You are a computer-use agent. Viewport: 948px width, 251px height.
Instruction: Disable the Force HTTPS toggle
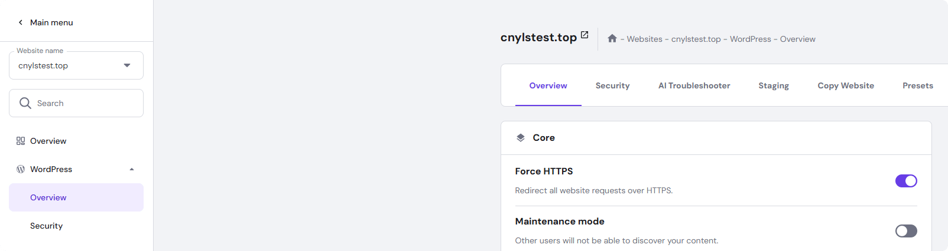(906, 181)
